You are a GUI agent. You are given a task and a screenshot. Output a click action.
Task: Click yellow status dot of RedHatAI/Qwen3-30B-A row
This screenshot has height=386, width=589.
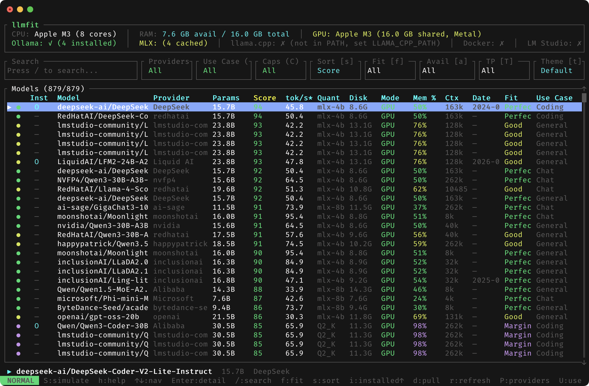pyautogui.click(x=19, y=235)
